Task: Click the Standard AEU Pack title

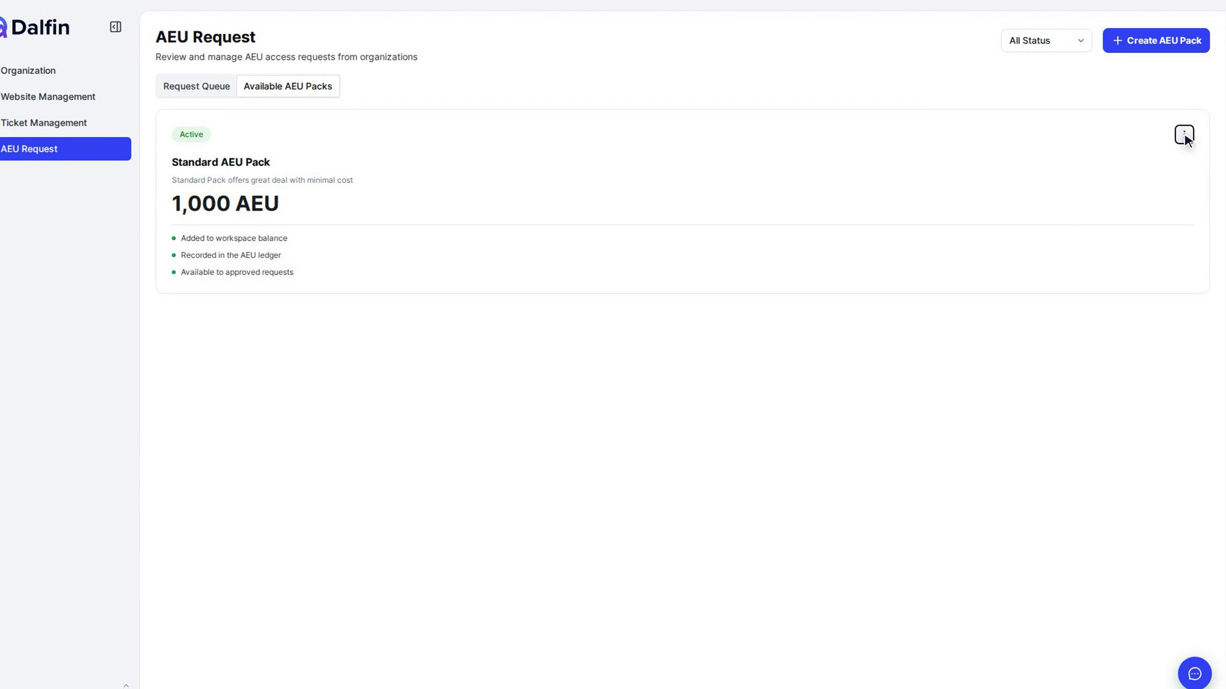Action: [x=220, y=162]
